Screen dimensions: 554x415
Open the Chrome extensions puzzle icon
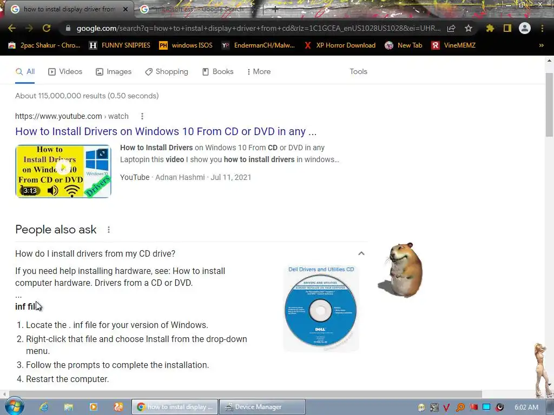[490, 28]
